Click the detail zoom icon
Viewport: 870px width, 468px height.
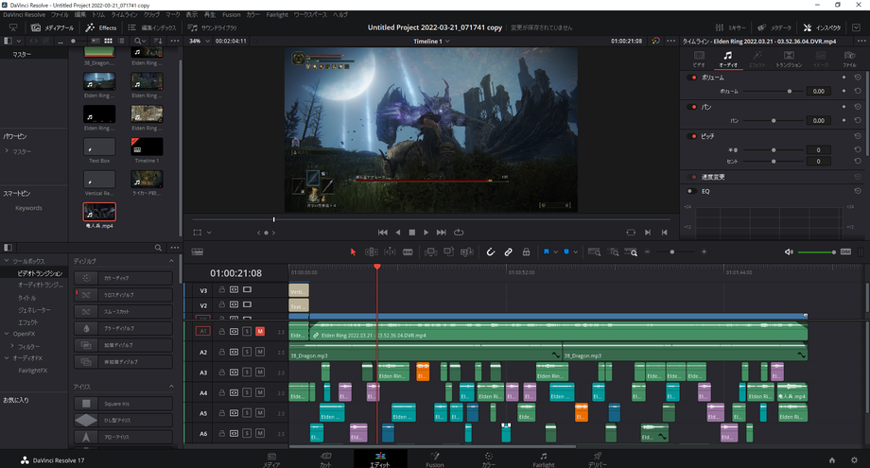pos(613,251)
